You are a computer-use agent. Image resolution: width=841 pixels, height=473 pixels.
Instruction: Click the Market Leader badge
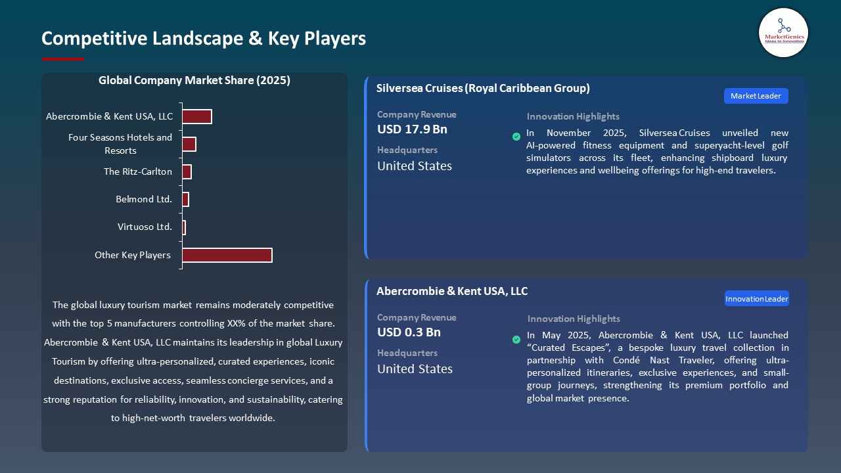coord(756,96)
